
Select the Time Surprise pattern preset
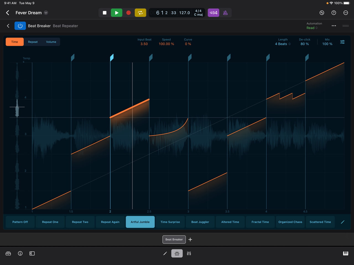(170, 222)
